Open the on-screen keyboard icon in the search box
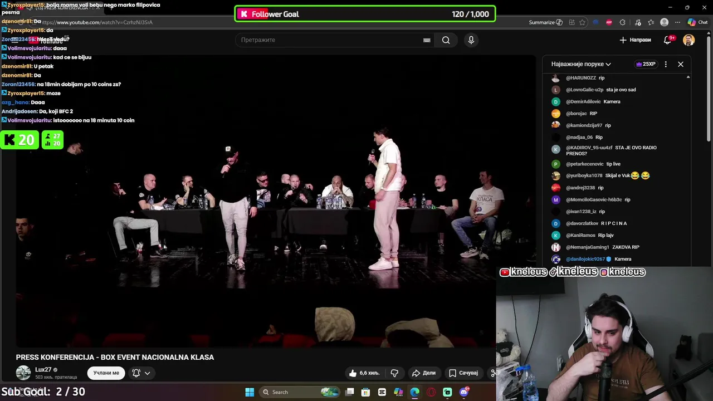713x401 pixels. click(427, 40)
